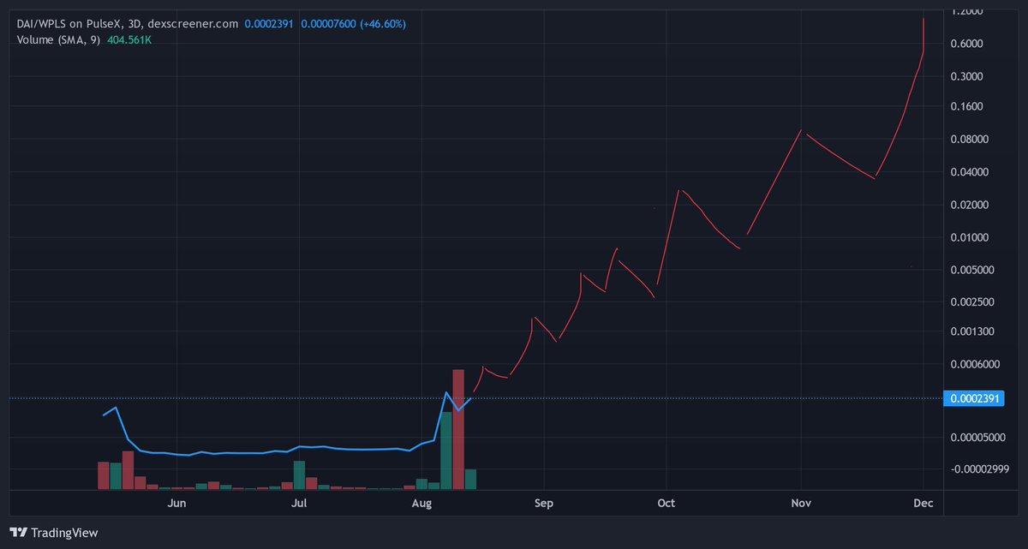
Task: Click the 0.005000 price axis label
Action: pyautogui.click(x=971, y=270)
